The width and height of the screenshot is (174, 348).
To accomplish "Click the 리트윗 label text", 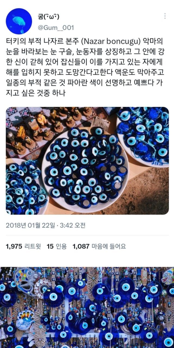I will click(x=31, y=247).
